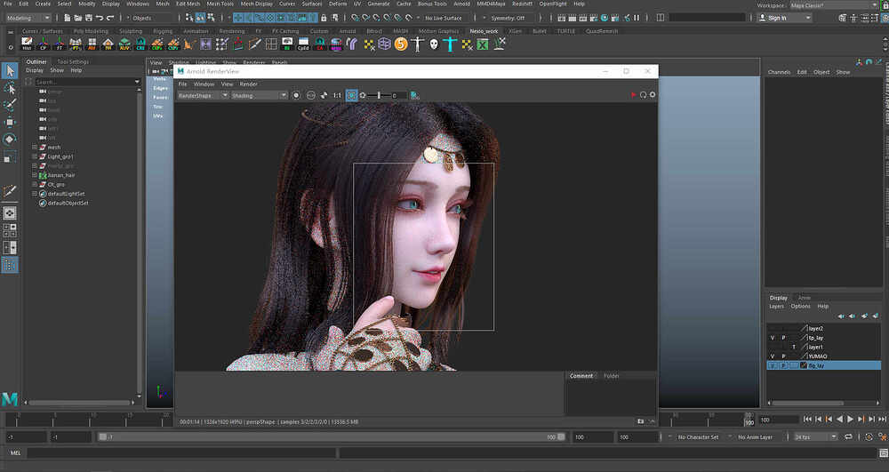Open RenderView settings gear icon
889x472 pixels.
tap(653, 94)
